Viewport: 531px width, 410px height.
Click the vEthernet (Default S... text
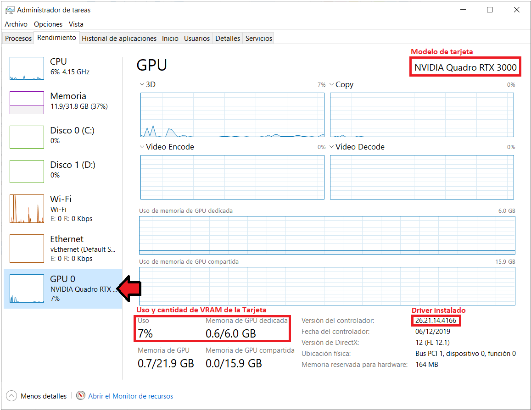point(83,249)
